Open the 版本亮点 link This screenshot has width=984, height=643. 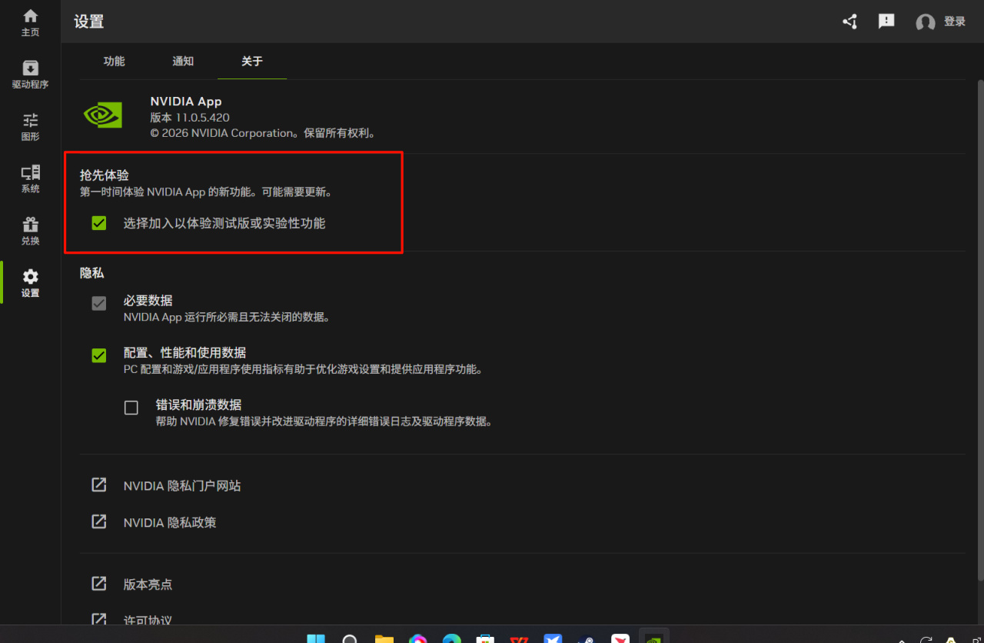(x=148, y=585)
